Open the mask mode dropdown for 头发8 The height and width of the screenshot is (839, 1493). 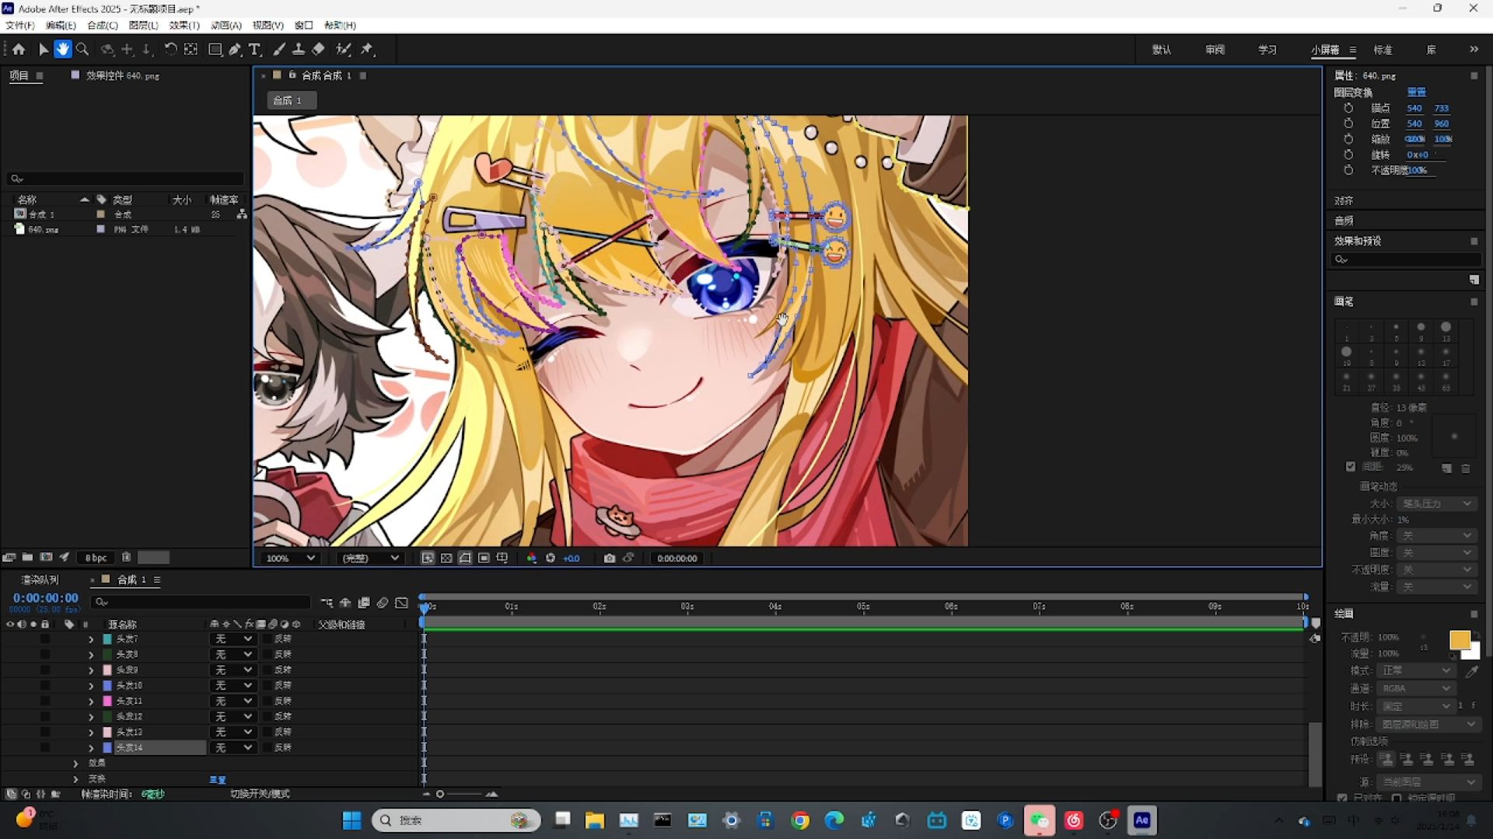(x=233, y=654)
